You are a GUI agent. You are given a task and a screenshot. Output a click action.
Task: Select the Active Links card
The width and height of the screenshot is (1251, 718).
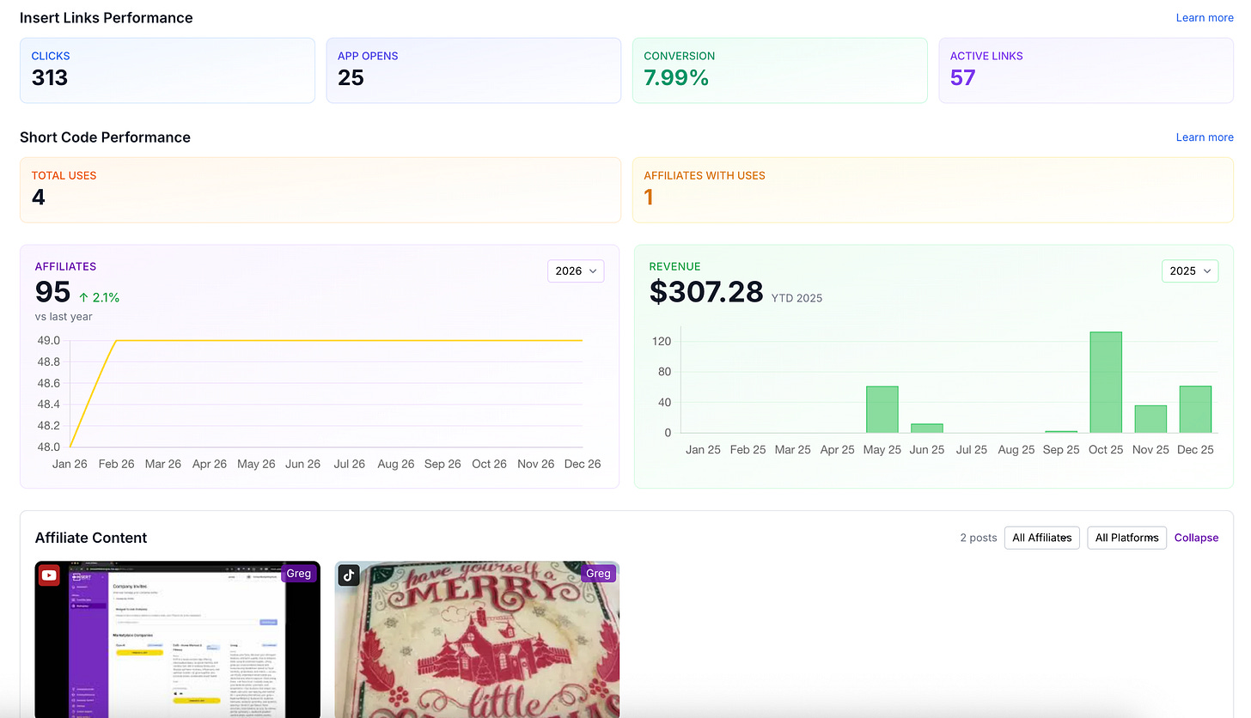pos(1085,70)
